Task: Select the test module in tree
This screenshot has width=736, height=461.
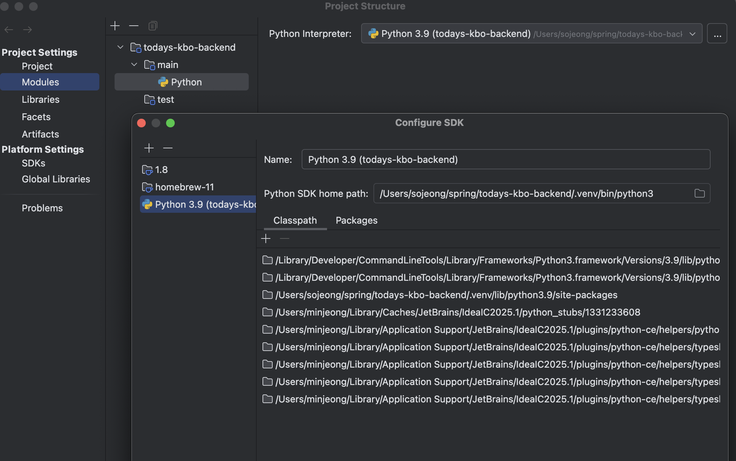Action: [165, 100]
